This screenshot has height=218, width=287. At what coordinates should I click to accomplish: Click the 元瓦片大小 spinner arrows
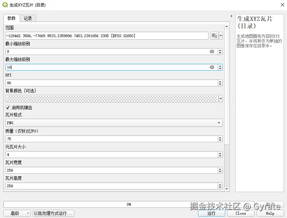coord(220,155)
